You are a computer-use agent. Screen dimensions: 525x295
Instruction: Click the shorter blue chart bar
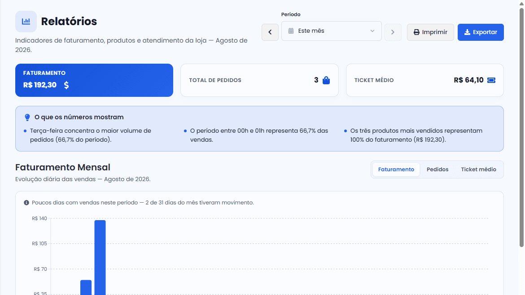pyautogui.click(x=86, y=287)
